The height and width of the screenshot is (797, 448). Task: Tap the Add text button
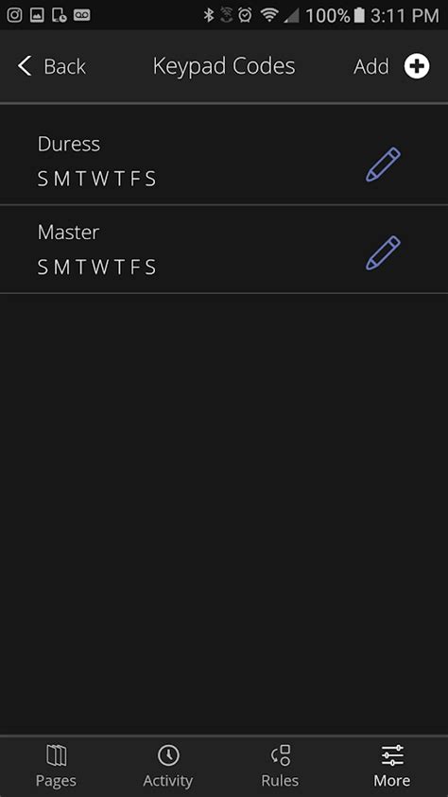coord(371,66)
